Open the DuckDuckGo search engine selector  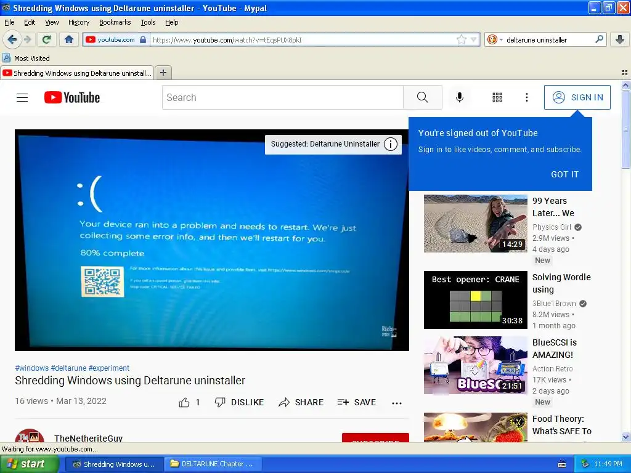click(x=495, y=39)
